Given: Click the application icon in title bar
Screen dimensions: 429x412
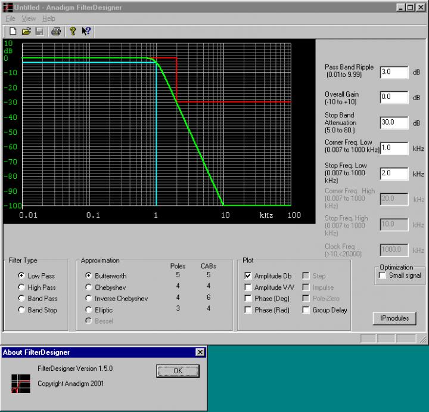Looking at the screenshot, I should pyautogui.click(x=7, y=7).
